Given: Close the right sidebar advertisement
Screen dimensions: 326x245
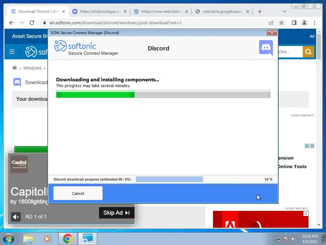Looking at the screenshot, I should click(x=312, y=146).
